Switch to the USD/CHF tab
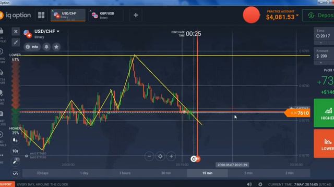Viewport: 334px width, 187px height. [x=68, y=15]
